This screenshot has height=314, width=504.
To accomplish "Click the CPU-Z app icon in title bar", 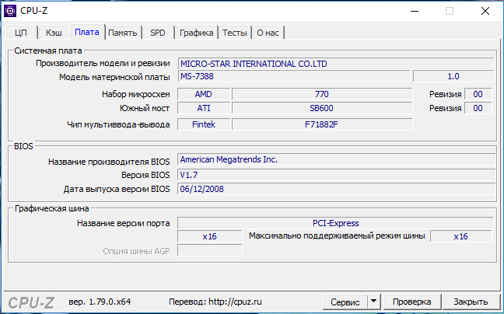I will coord(10,11).
